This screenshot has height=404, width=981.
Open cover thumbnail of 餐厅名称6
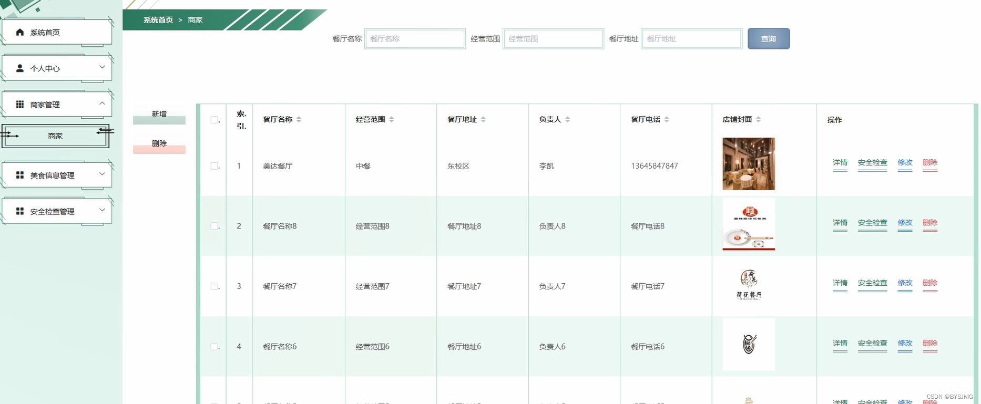[749, 345]
